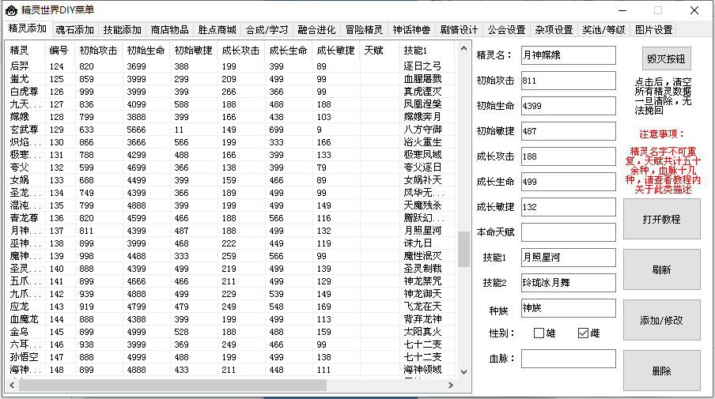Select the 青龙尊 row
Screen dimensions: 715x399
point(230,218)
